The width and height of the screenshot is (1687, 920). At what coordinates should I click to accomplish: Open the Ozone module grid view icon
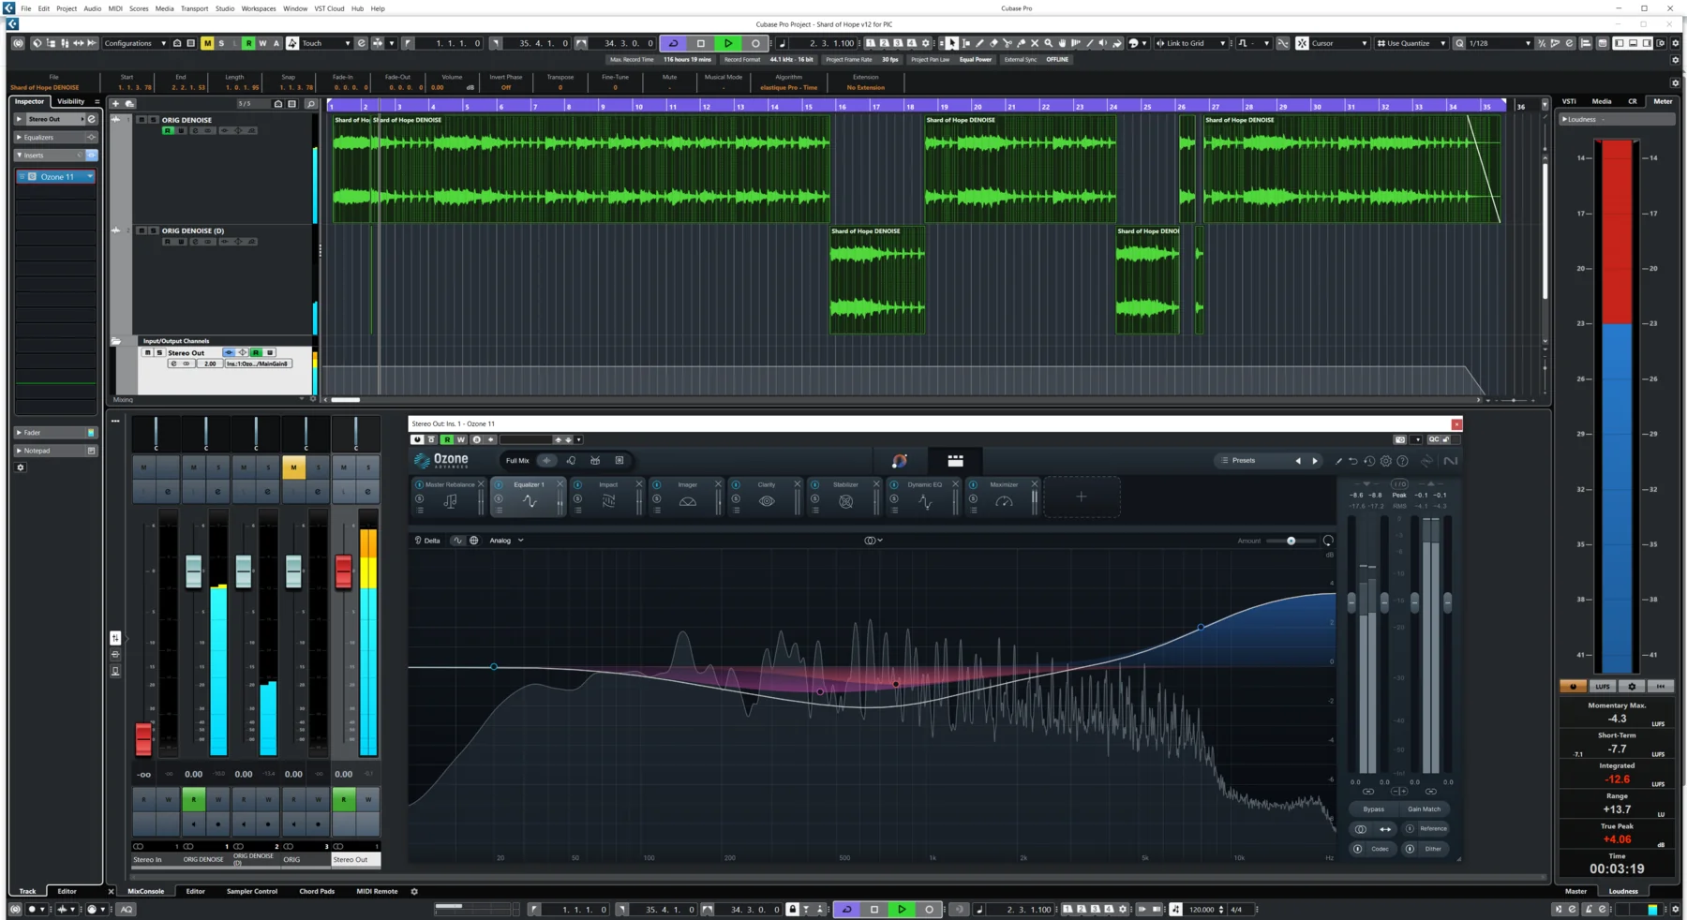click(955, 461)
